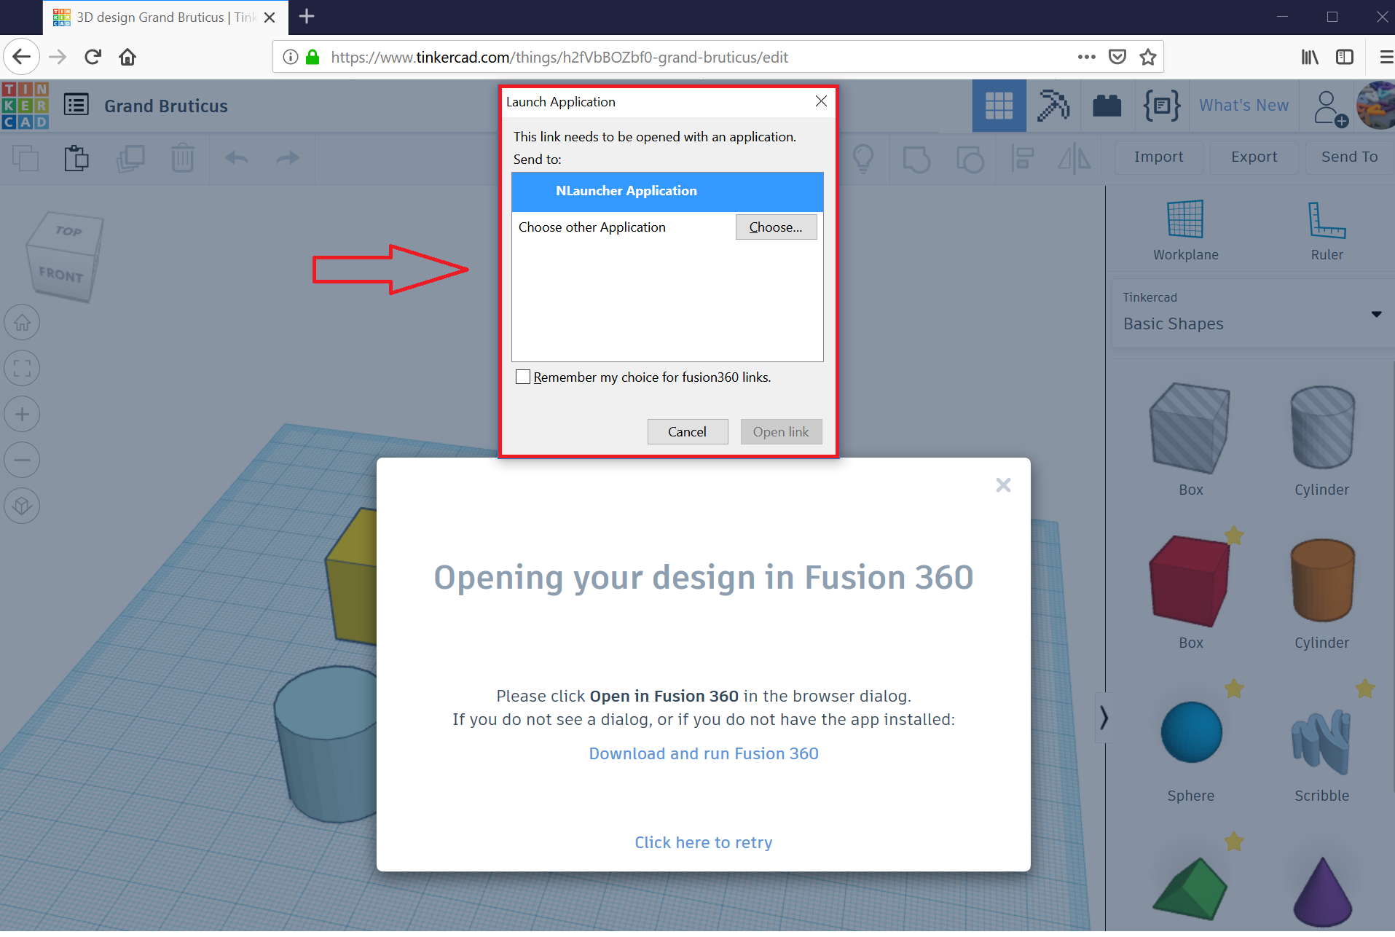
Task: Check Remember my choice for fusion360 links
Action: click(x=523, y=377)
